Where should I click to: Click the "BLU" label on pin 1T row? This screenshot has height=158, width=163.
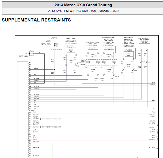35,100
